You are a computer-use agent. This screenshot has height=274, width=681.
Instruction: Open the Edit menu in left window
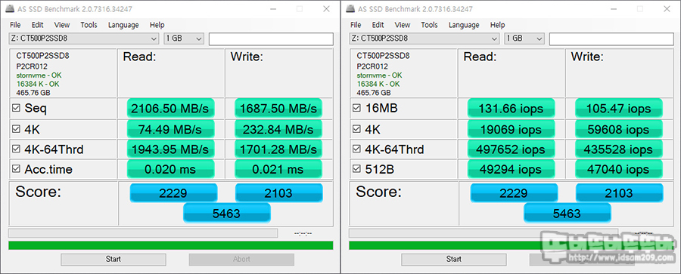[37, 25]
